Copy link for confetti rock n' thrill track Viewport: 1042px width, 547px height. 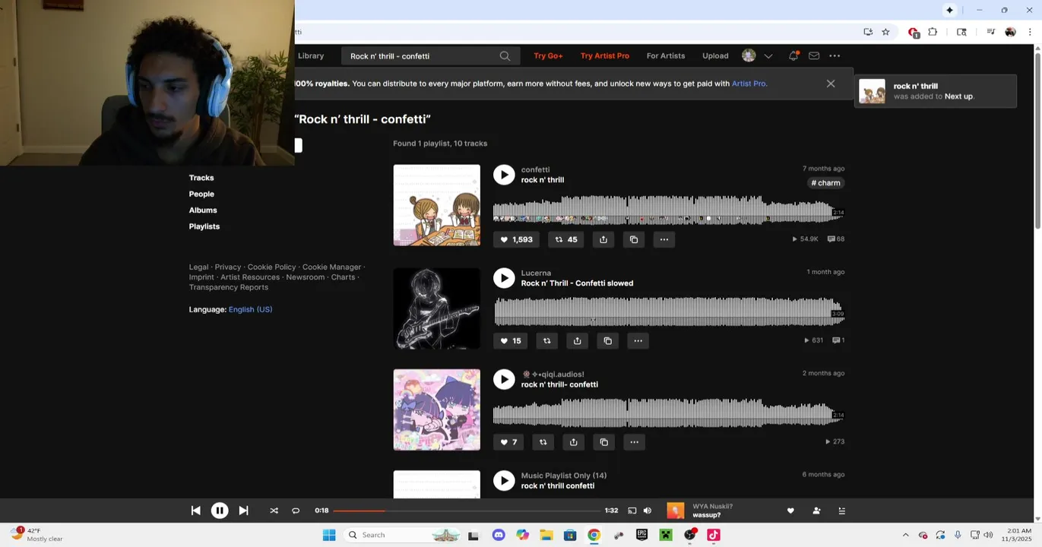click(634, 239)
